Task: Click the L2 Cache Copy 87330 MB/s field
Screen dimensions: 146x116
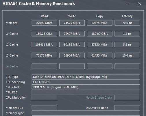Action: pyautogui.click(x=100, y=45)
